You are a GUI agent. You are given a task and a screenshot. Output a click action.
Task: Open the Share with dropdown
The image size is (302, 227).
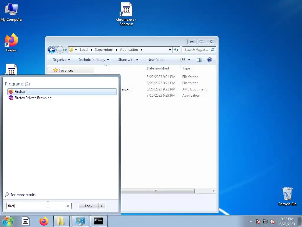pyautogui.click(x=128, y=60)
